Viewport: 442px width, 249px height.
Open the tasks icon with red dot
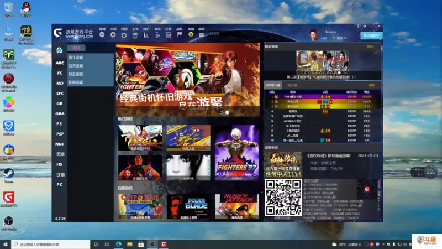[169, 35]
